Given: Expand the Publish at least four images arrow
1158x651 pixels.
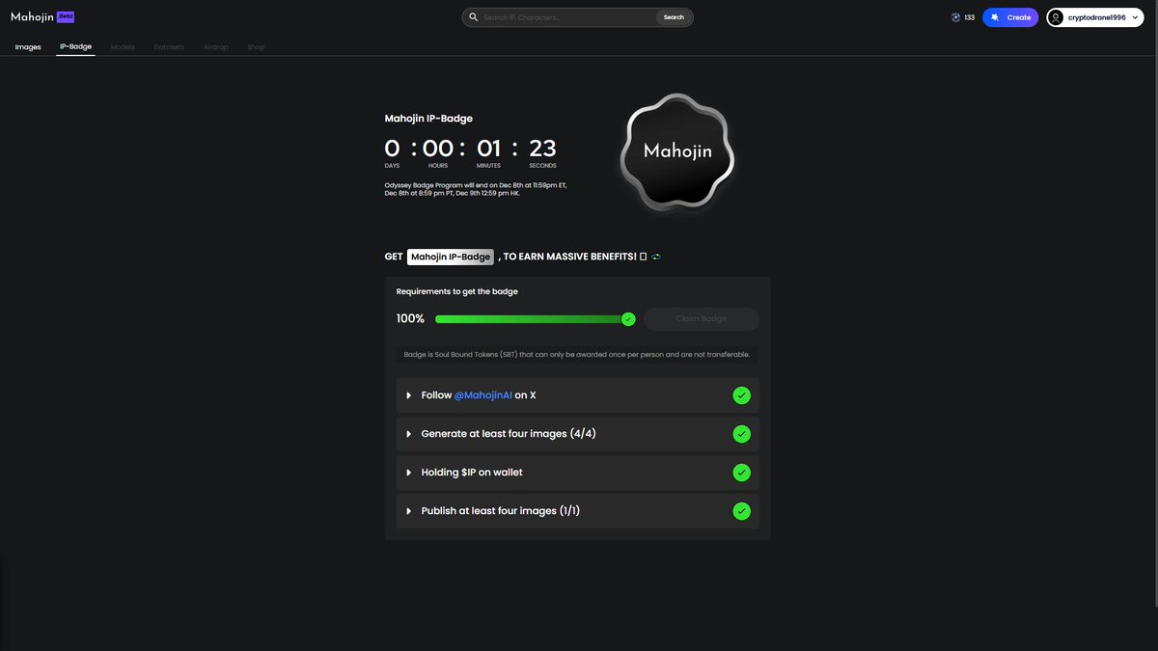Looking at the screenshot, I should [409, 511].
